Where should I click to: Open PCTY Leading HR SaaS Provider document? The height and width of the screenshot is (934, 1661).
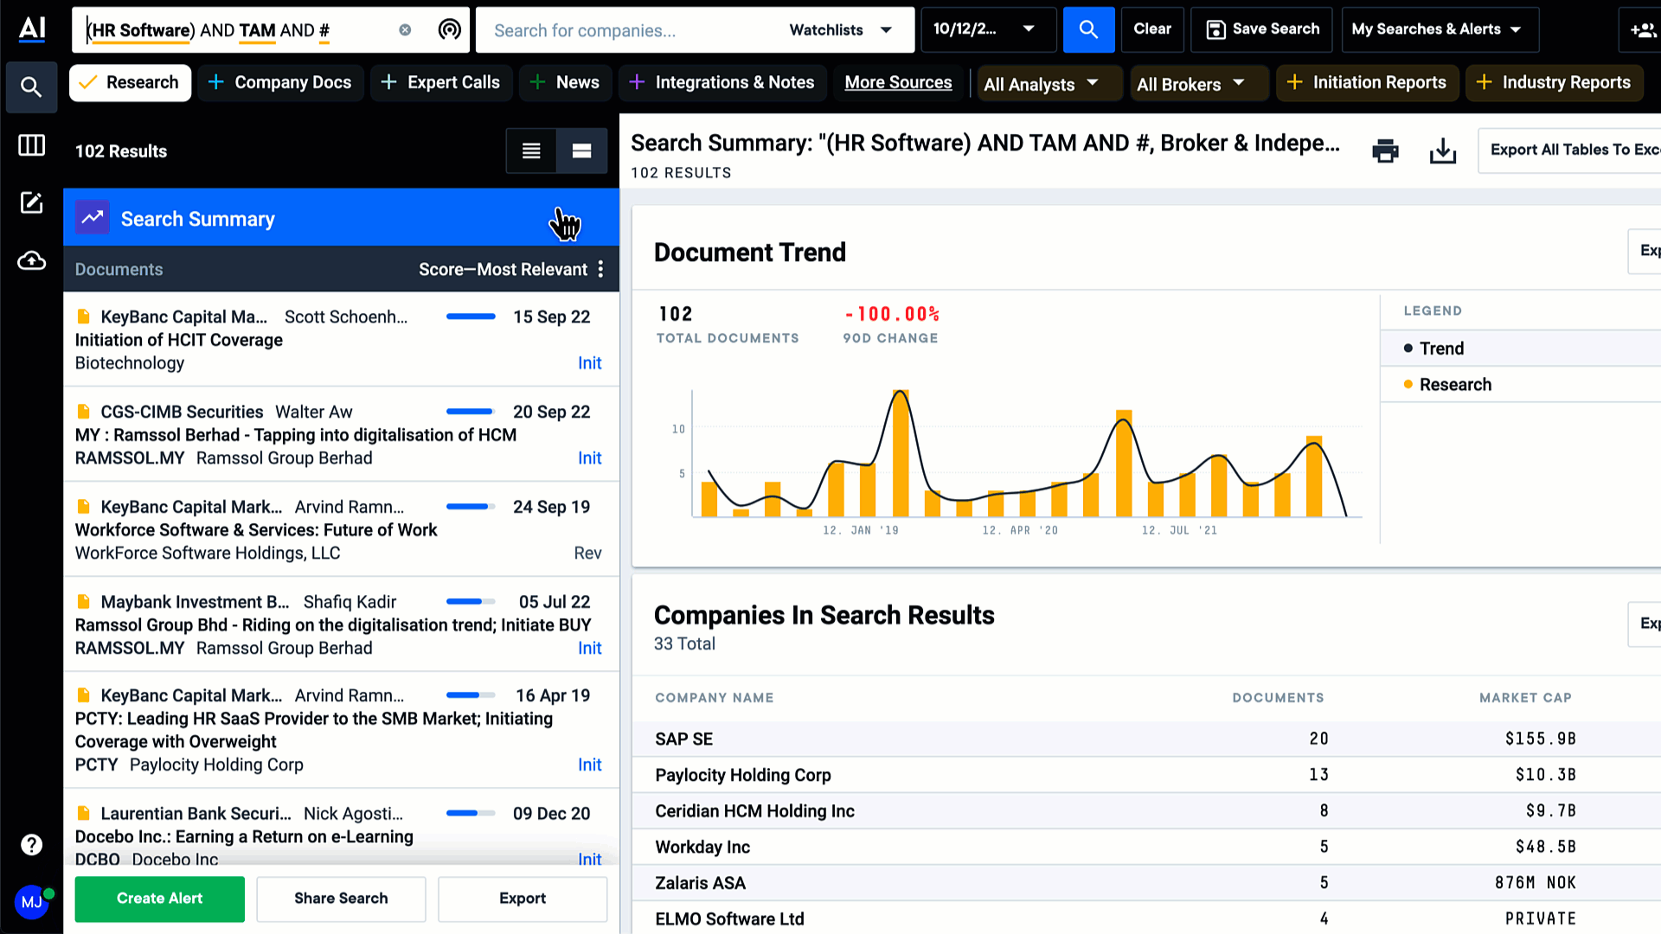314,730
